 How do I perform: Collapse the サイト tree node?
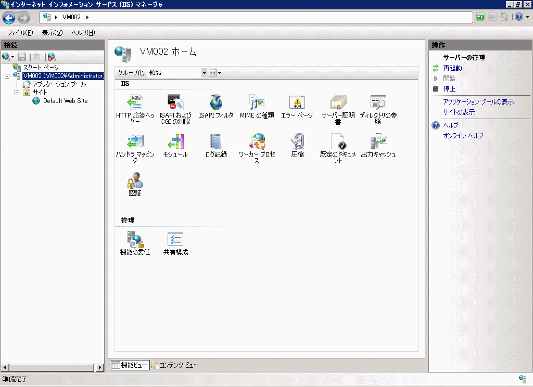(x=17, y=93)
